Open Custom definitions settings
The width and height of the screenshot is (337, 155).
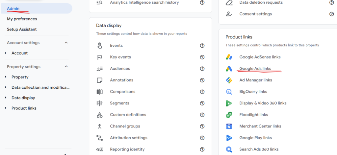click(x=128, y=115)
